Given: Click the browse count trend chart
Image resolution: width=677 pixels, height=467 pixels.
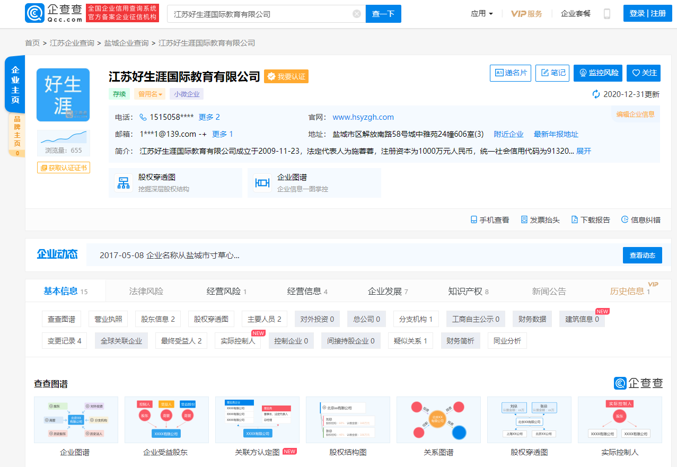Looking at the screenshot, I should pyautogui.click(x=64, y=137).
